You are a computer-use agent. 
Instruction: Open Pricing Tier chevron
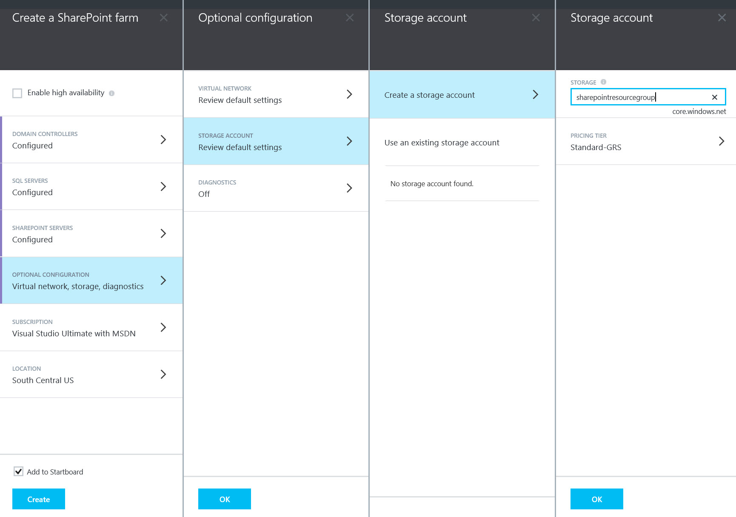pos(722,141)
